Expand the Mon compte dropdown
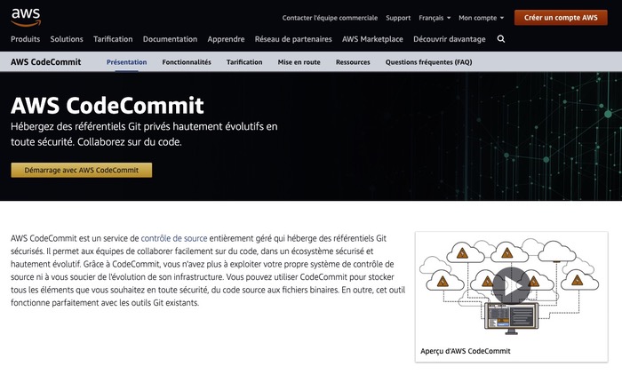 [482, 18]
